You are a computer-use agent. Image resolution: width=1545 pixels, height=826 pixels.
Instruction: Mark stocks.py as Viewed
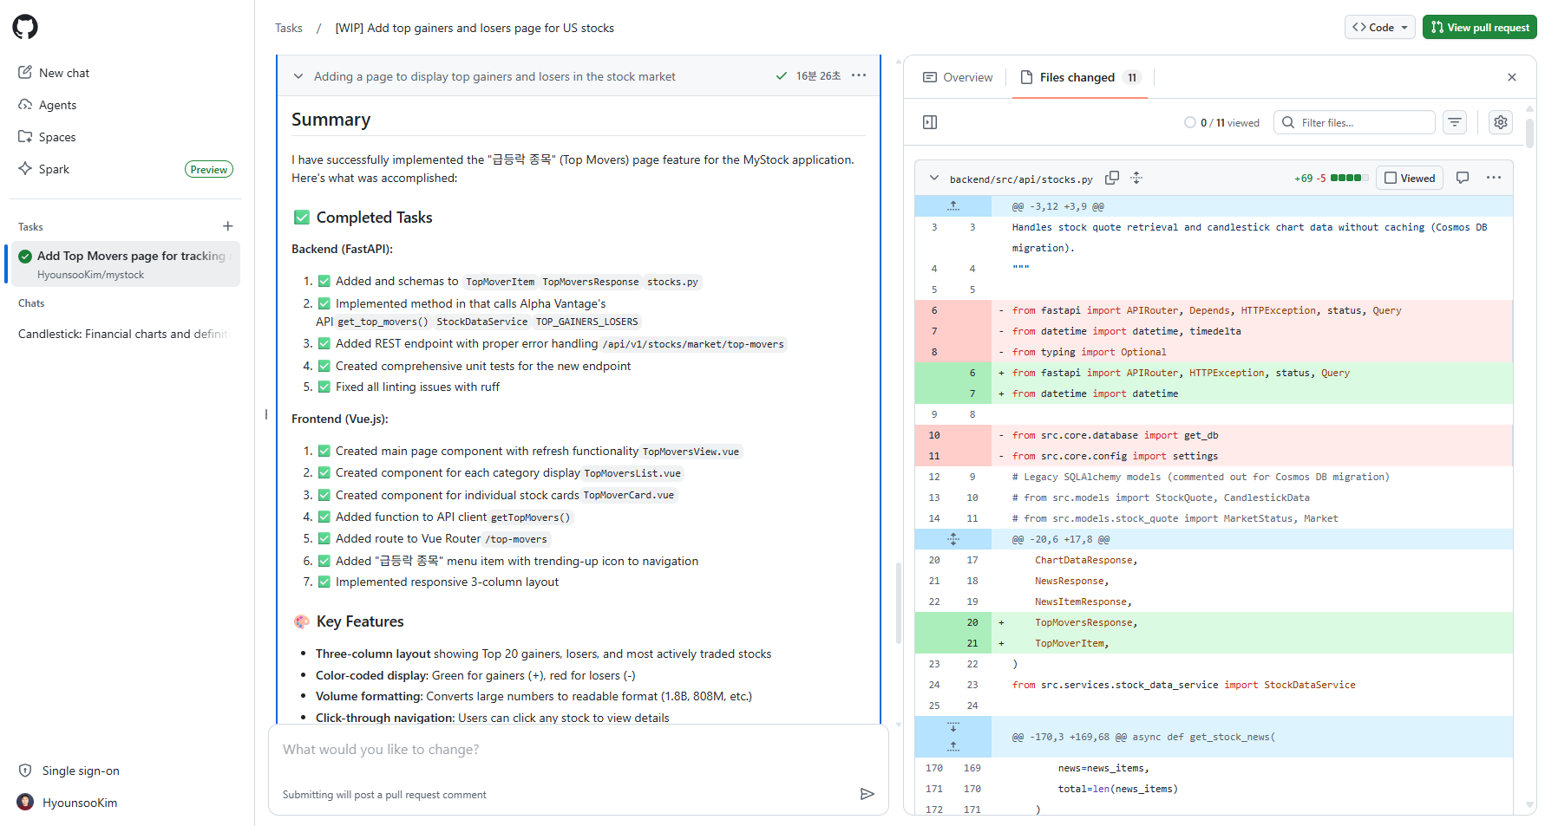(x=1410, y=178)
